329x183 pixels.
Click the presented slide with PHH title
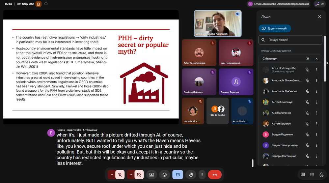click(x=91, y=69)
